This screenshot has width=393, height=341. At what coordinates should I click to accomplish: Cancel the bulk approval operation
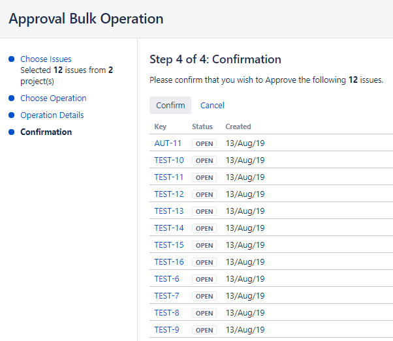pyautogui.click(x=212, y=106)
